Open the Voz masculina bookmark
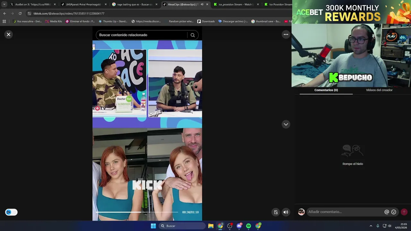Viewport: 411px width, 231px height. pyautogui.click(x=27, y=21)
